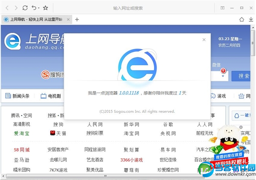Click the 上网导航 e logo

pos(13,41)
